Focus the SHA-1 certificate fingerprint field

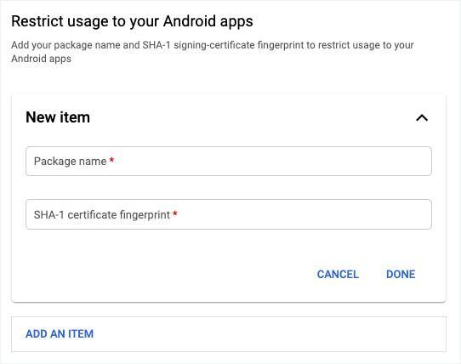229,214
